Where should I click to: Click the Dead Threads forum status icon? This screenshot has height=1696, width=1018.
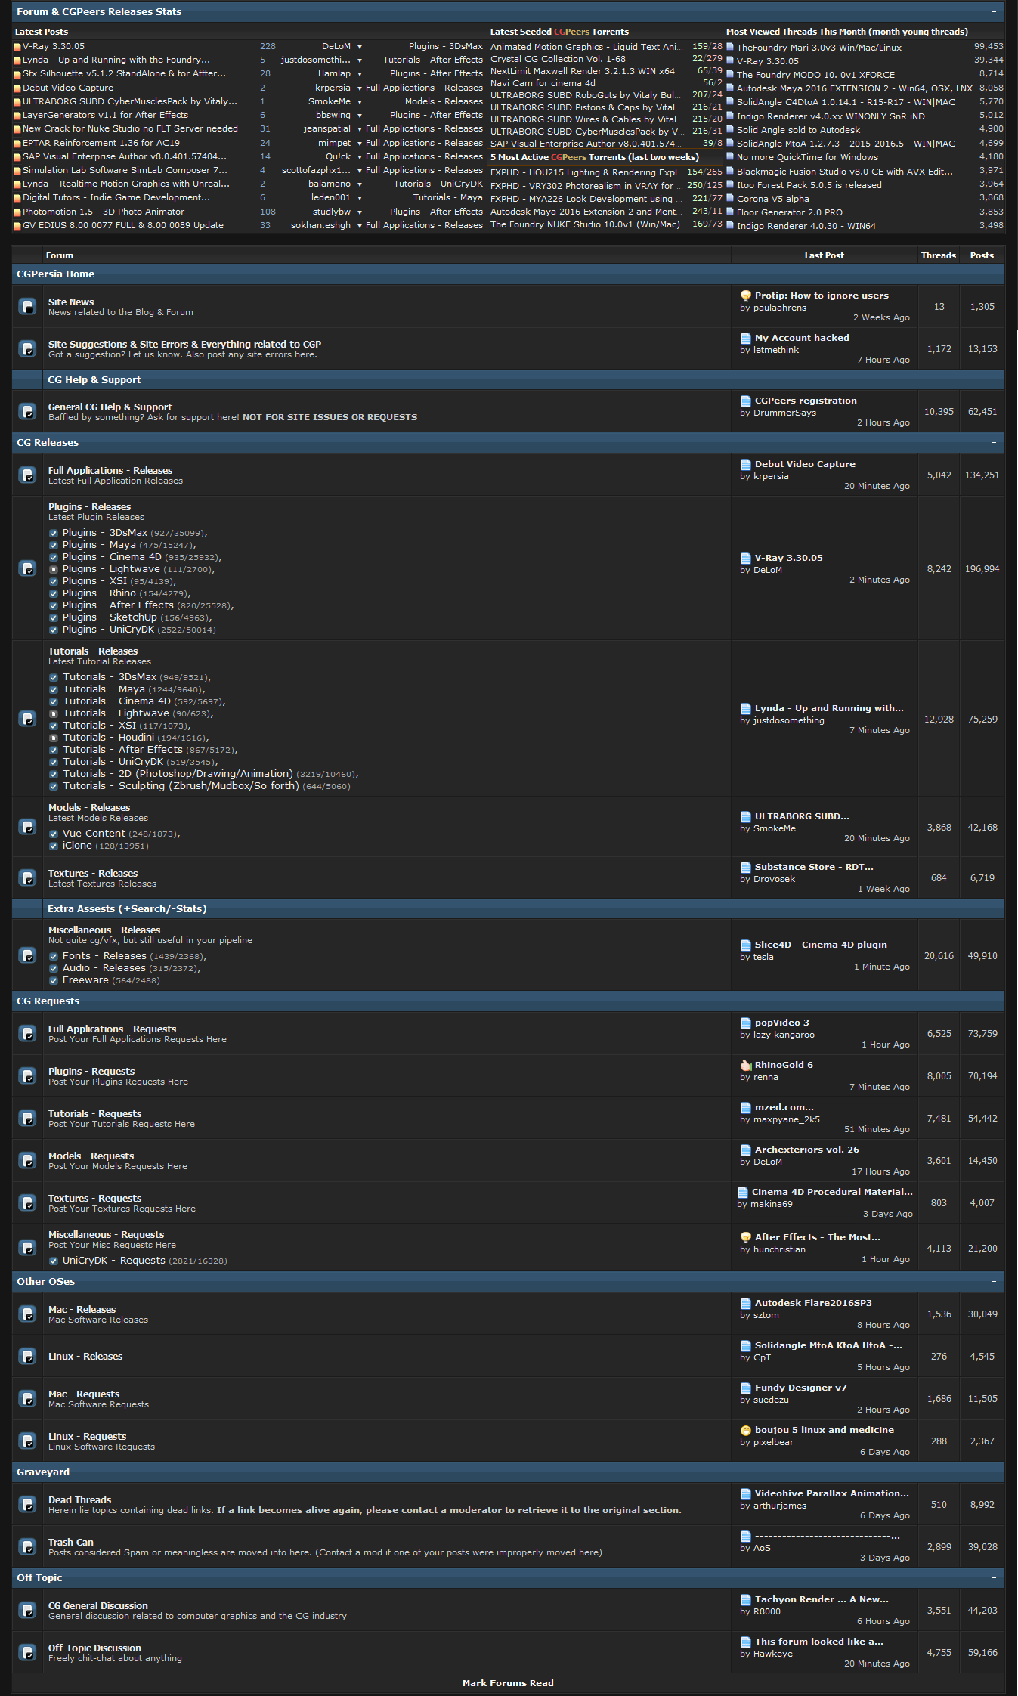[27, 1504]
